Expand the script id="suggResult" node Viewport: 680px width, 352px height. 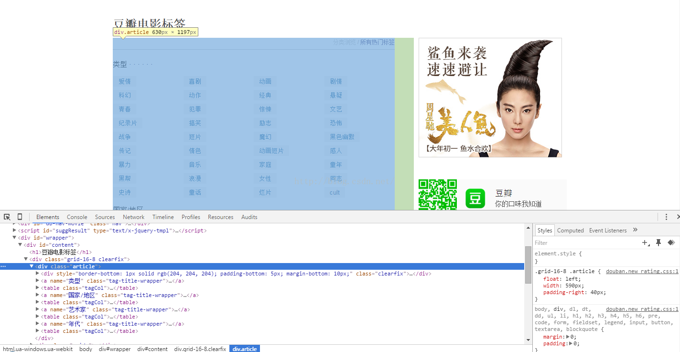click(x=14, y=231)
